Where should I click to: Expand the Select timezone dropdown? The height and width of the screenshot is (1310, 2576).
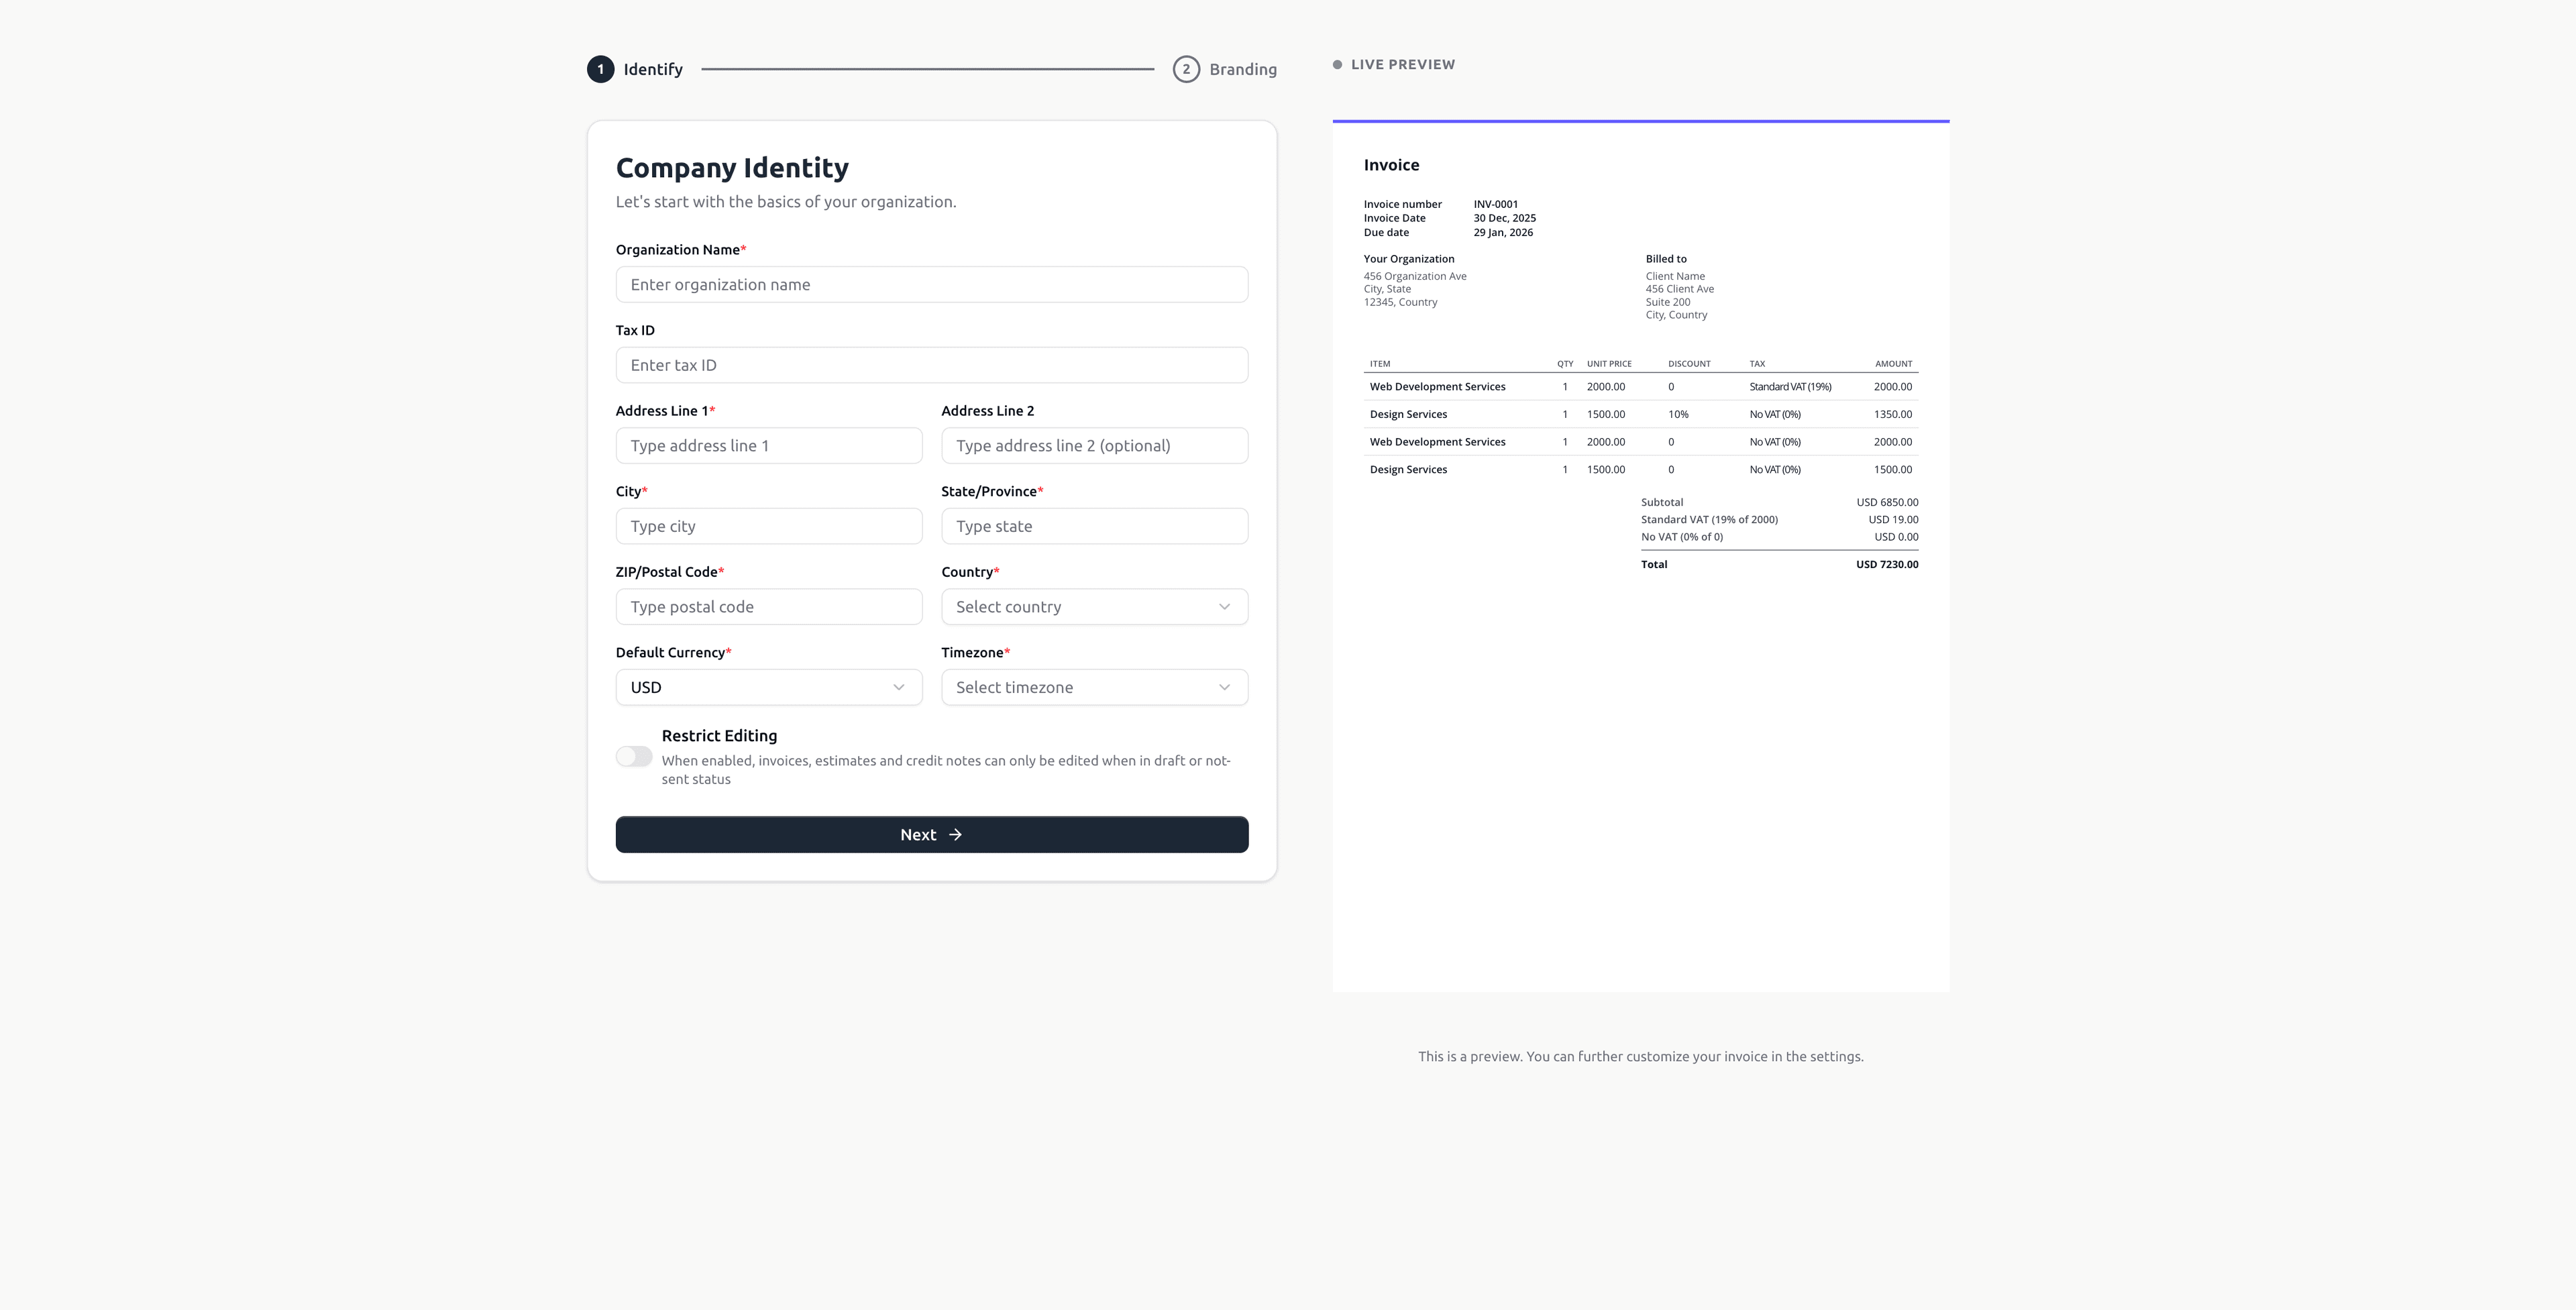click(1094, 688)
